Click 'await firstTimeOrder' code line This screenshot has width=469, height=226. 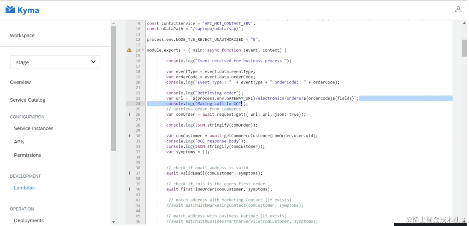[219, 189]
